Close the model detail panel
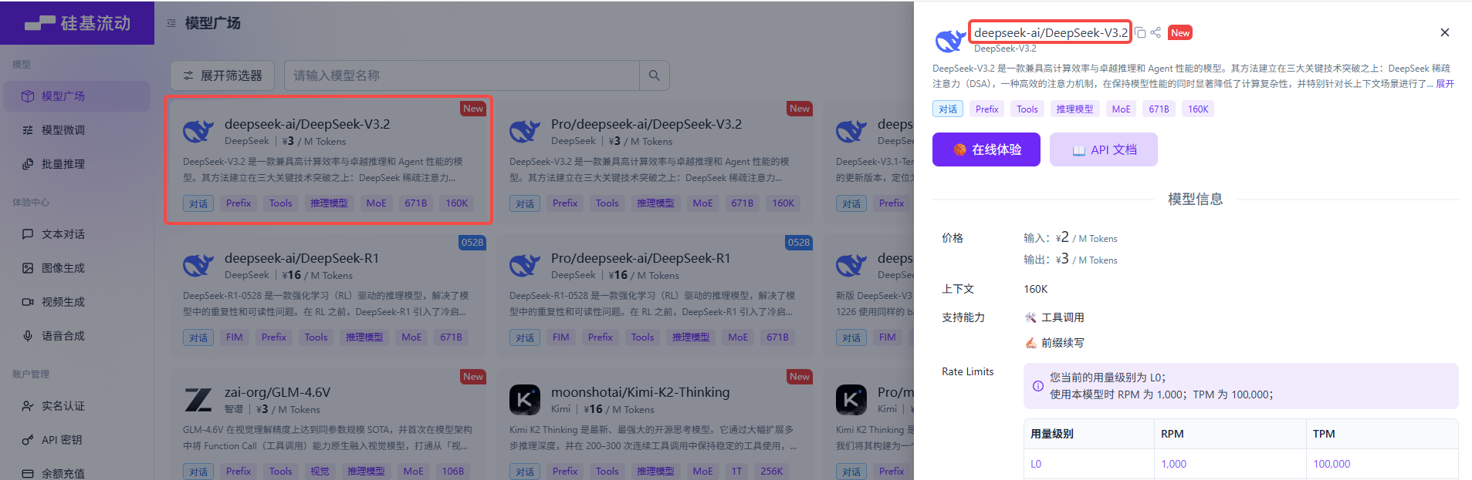 [1445, 32]
